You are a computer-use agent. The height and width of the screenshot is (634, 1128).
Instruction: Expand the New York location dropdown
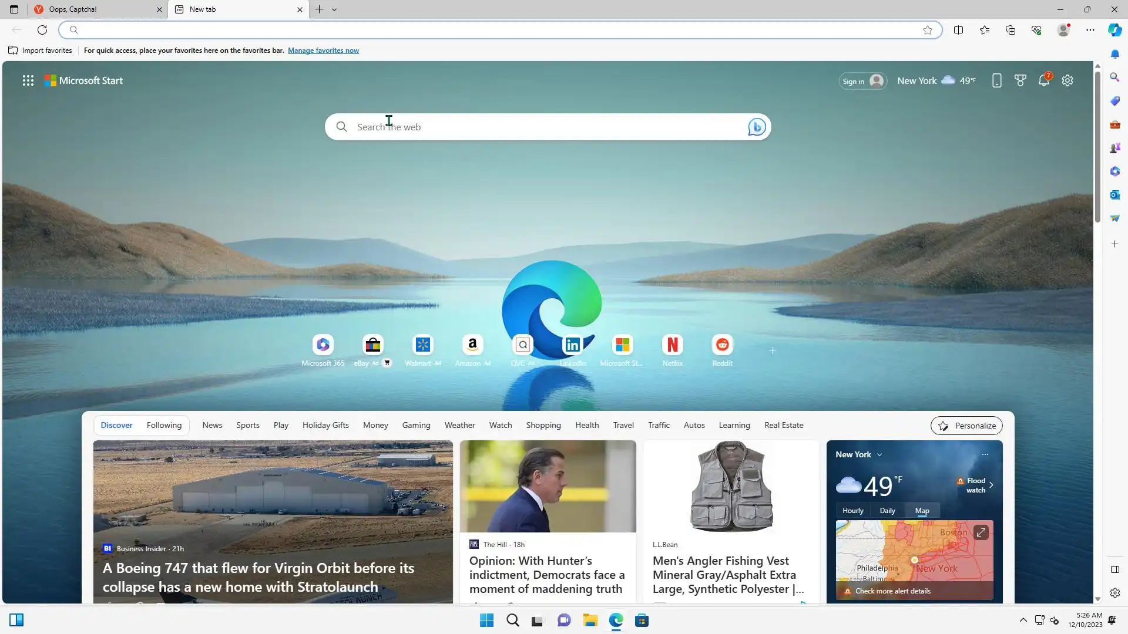tap(879, 455)
